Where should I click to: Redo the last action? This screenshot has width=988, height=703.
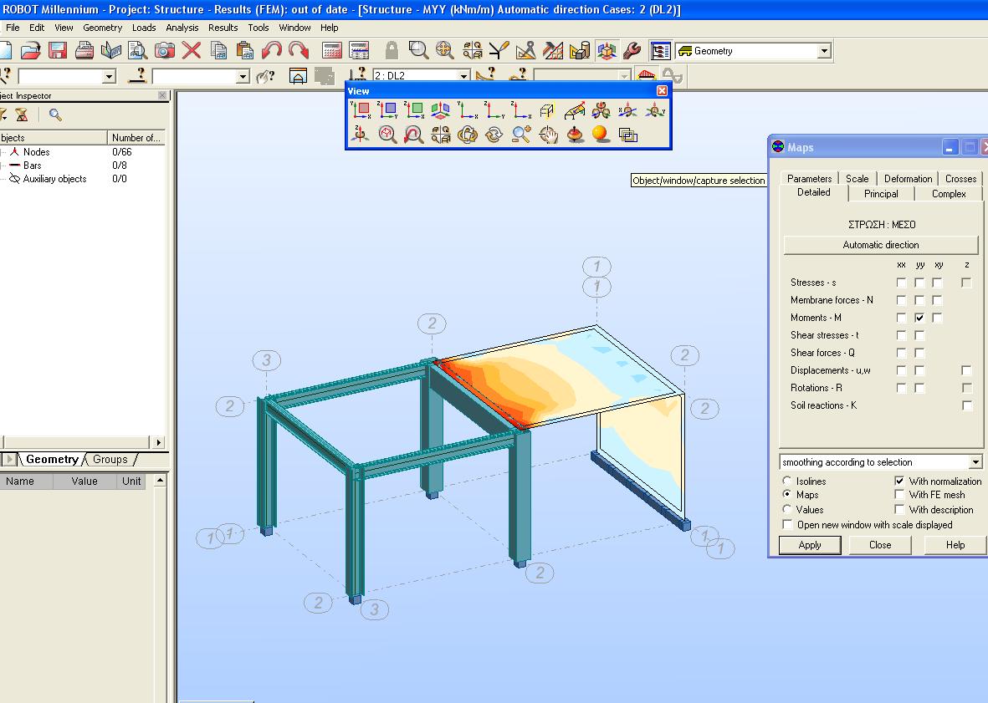298,50
